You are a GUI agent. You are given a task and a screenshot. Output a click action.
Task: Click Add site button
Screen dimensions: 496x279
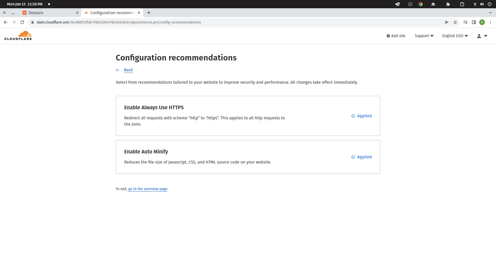(396, 36)
